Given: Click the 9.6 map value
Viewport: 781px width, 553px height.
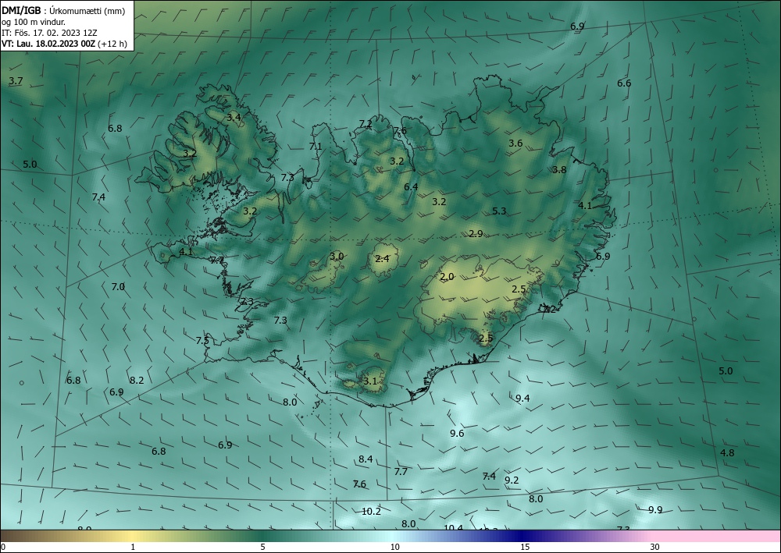Looking at the screenshot, I should pyautogui.click(x=457, y=433).
